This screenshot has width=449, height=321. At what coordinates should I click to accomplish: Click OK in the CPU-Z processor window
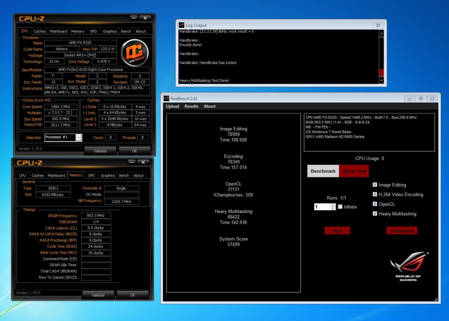click(x=135, y=151)
